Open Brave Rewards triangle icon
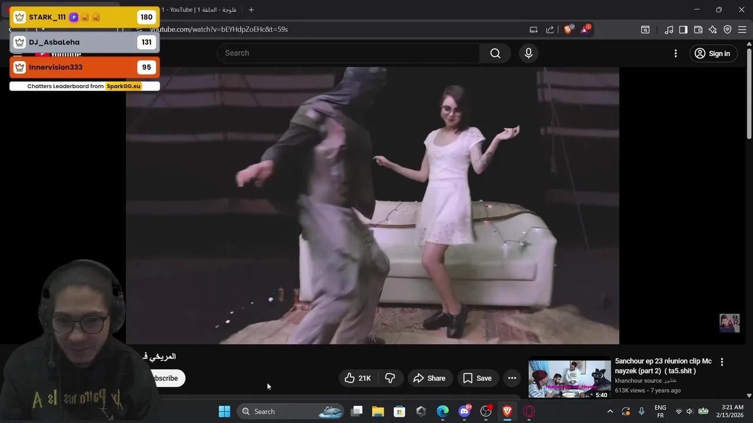This screenshot has height=423, width=753. (585, 29)
